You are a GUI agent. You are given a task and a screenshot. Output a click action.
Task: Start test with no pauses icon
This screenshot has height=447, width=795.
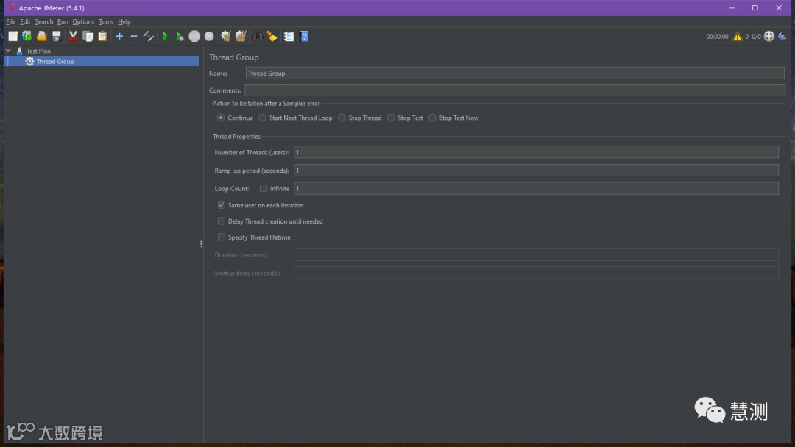coord(180,37)
